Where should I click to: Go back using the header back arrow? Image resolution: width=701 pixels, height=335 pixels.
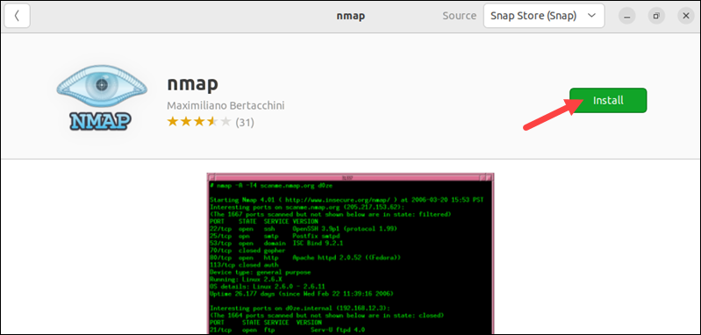click(x=17, y=16)
